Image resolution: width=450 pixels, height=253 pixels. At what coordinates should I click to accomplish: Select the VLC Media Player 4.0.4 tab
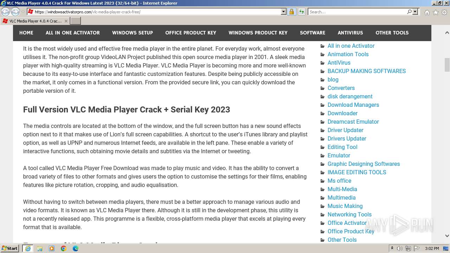pyautogui.click(x=35, y=21)
